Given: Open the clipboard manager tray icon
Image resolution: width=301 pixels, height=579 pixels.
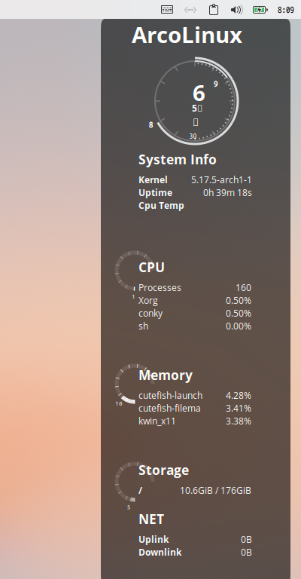Looking at the screenshot, I should 213,10.
